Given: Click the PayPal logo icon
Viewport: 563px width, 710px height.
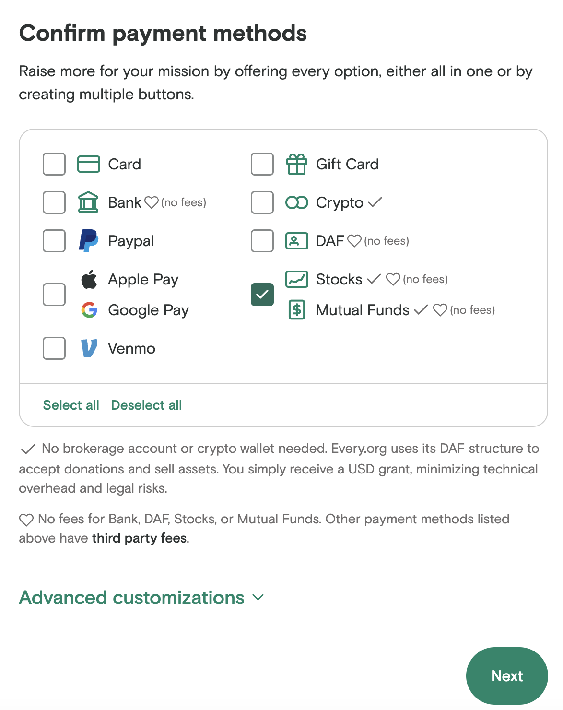Looking at the screenshot, I should click(89, 240).
